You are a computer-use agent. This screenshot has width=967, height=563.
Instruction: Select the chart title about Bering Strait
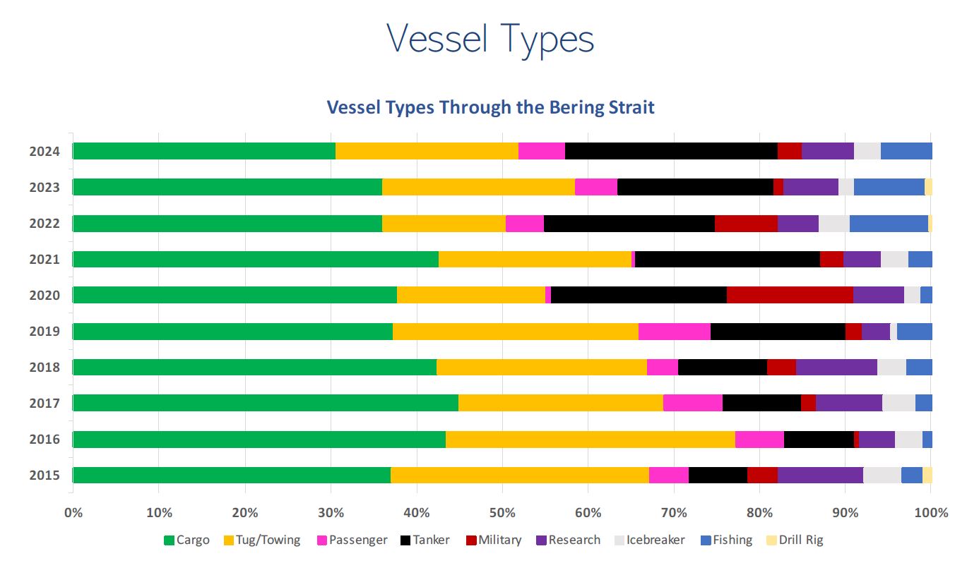(490, 107)
